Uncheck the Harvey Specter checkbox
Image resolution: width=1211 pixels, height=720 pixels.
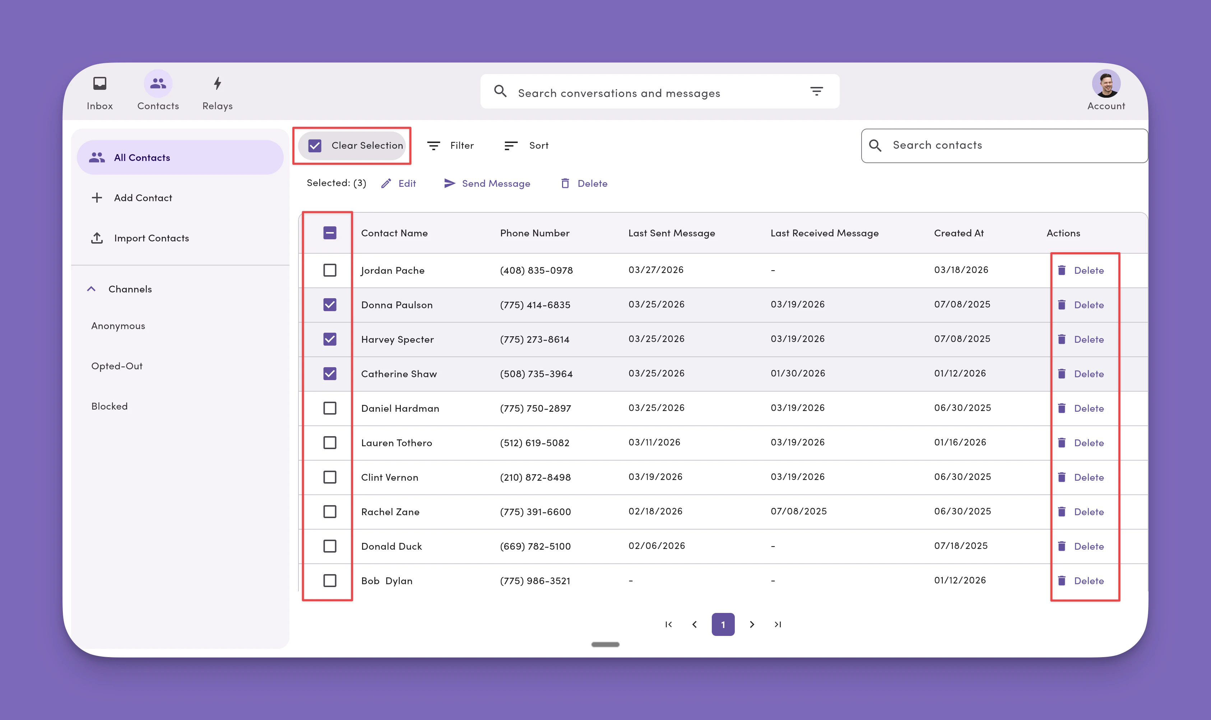[330, 339]
